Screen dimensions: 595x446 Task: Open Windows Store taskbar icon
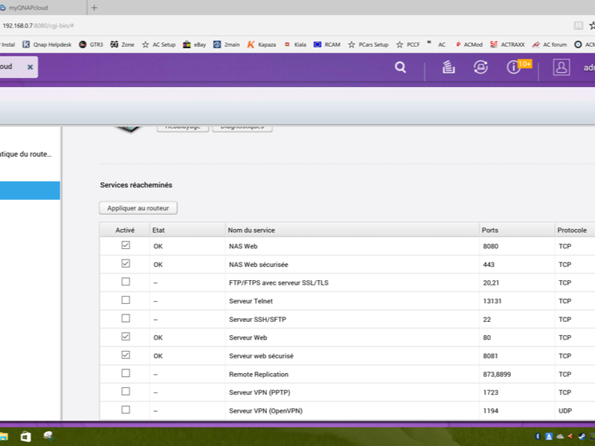[25, 436]
